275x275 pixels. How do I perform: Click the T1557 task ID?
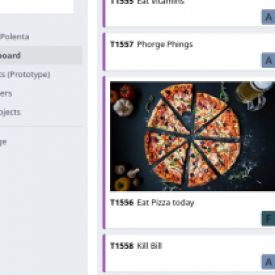(122, 44)
